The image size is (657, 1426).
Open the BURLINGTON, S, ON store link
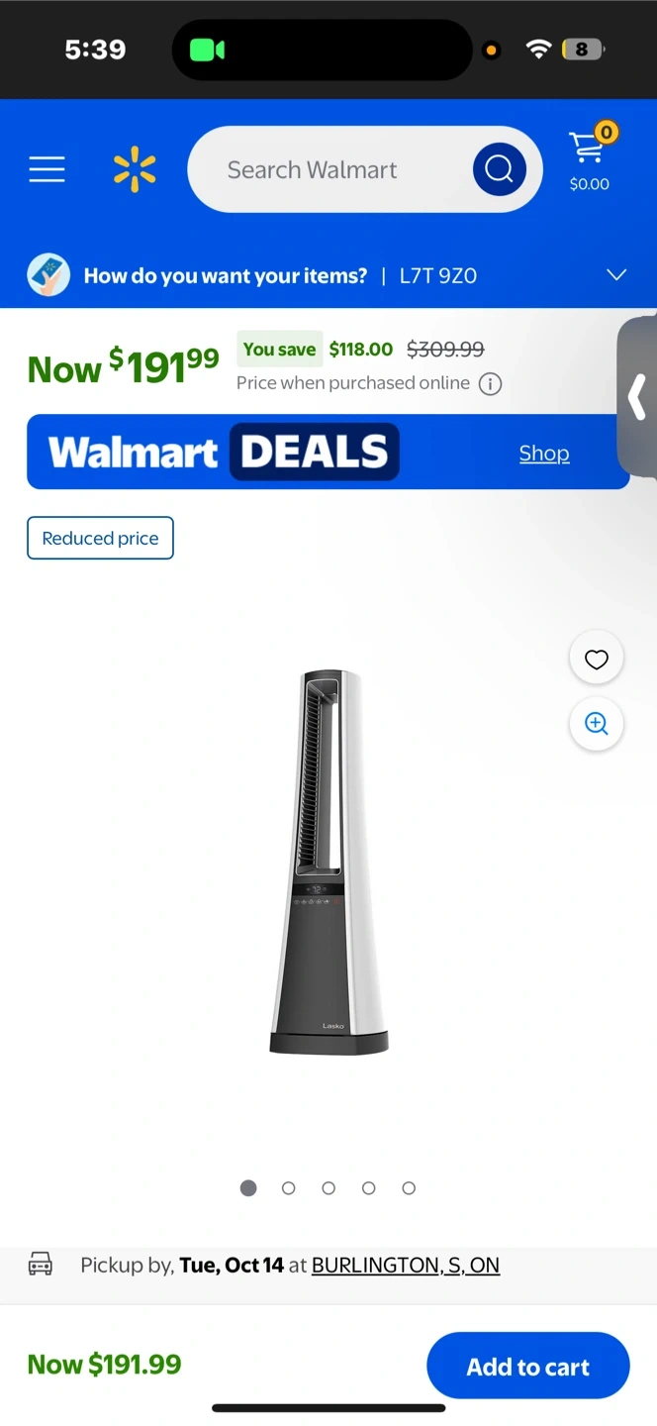406,1266
